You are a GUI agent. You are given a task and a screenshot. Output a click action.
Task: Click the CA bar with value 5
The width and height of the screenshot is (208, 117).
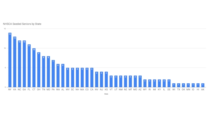(x=92, y=77)
